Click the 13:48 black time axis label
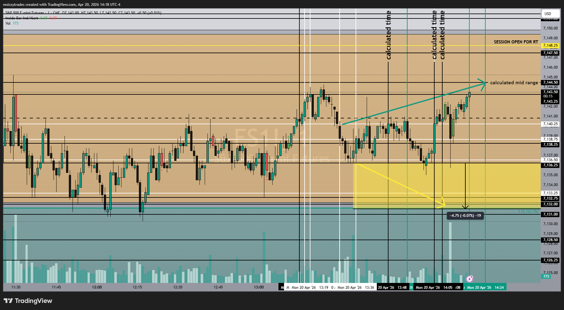Viewport: 564px width, 310px height. 393,287
